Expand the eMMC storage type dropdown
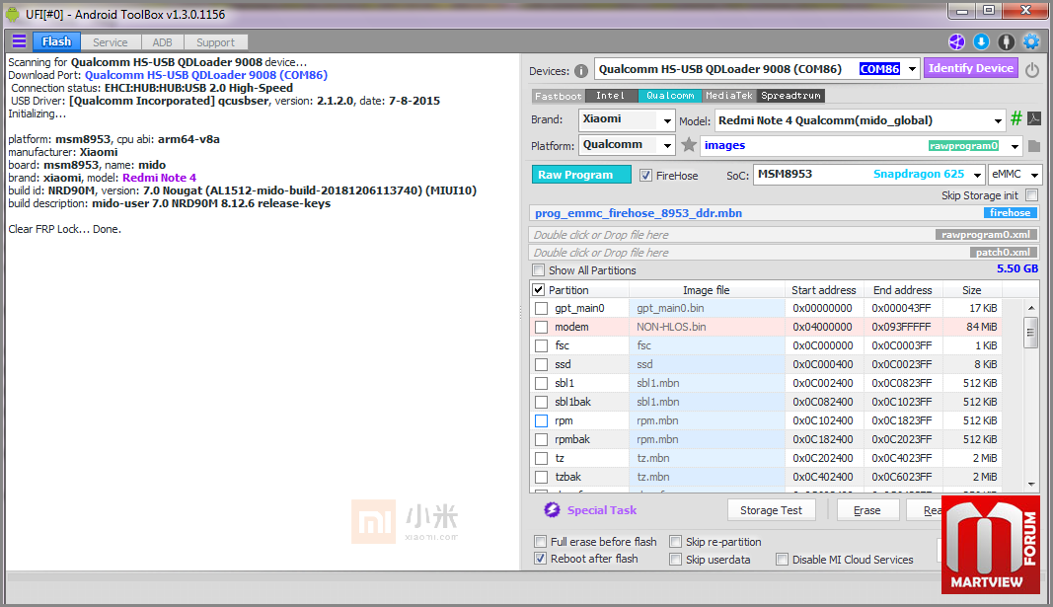The height and width of the screenshot is (607, 1053). (1034, 176)
